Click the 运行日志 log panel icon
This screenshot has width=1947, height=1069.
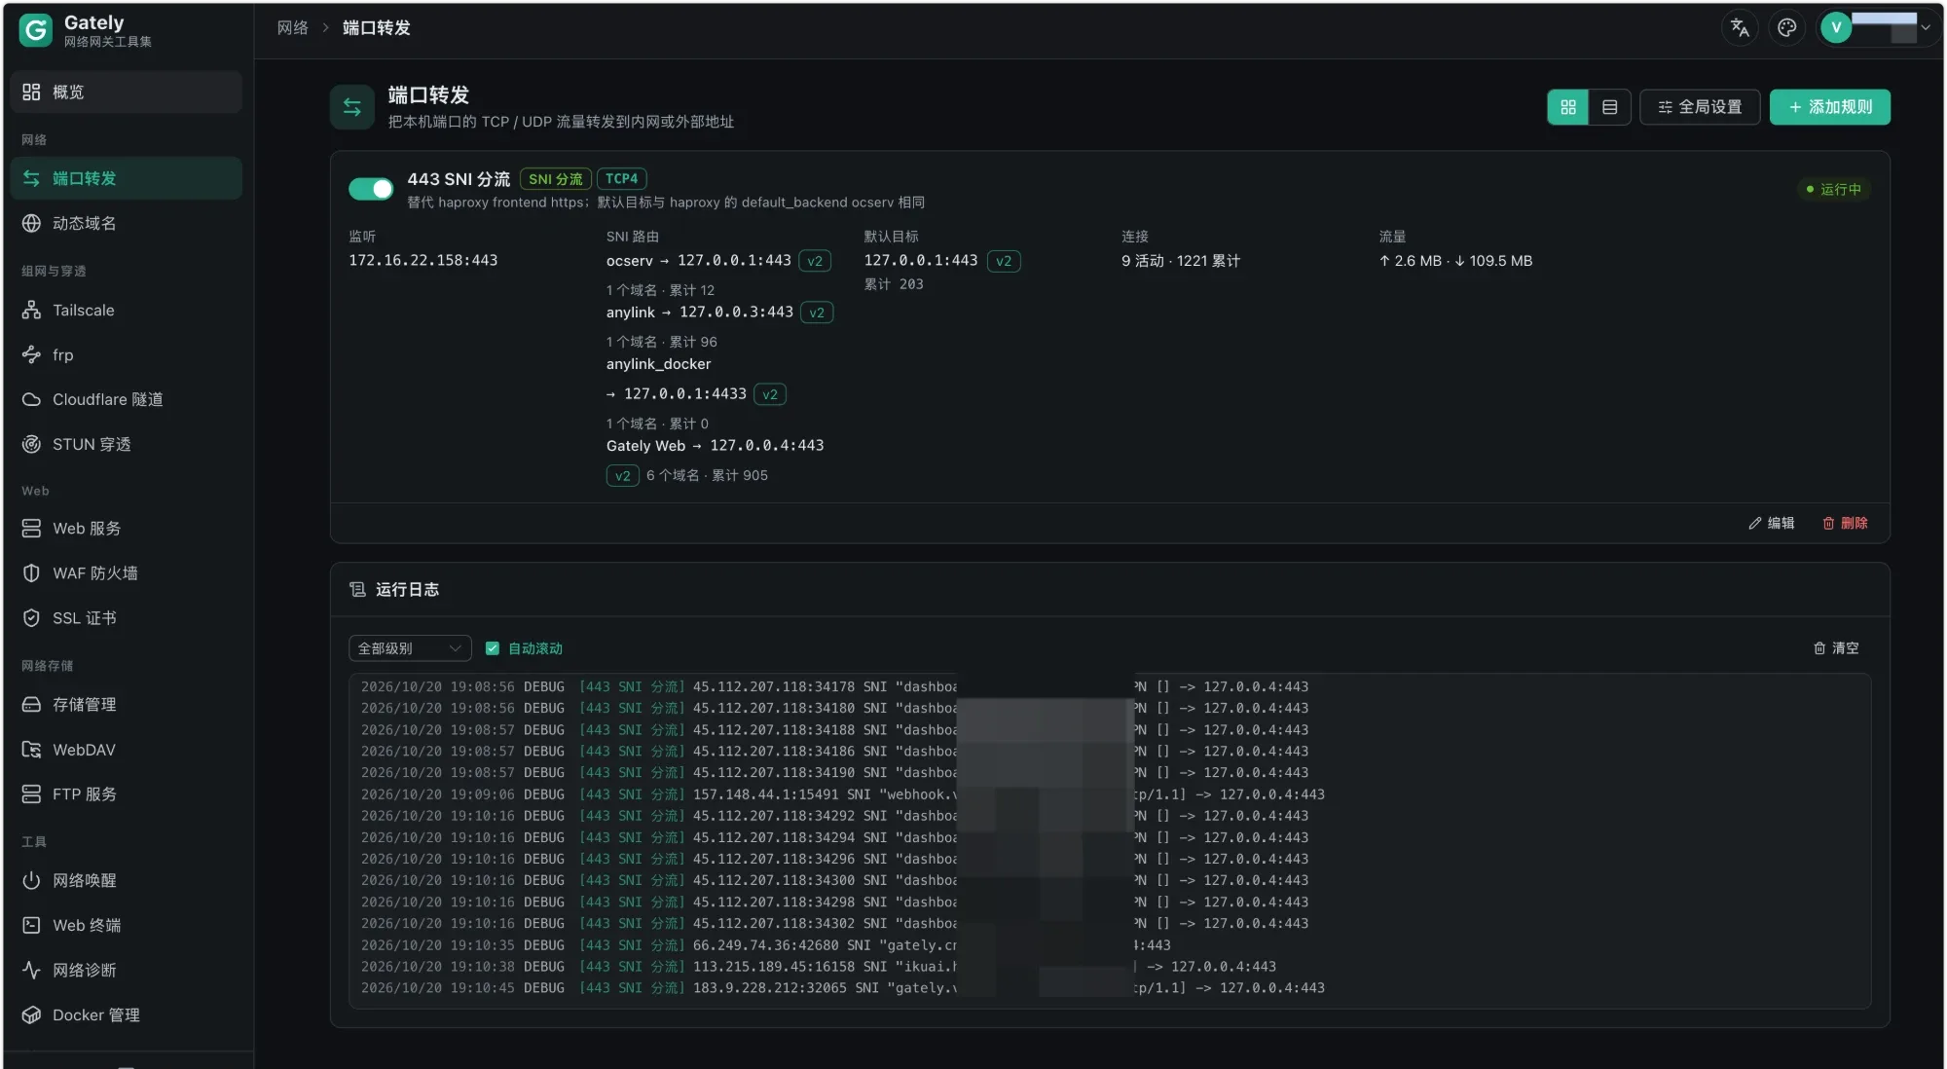click(357, 590)
